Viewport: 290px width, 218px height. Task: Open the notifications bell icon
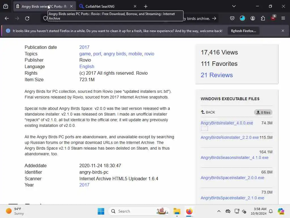click(x=271, y=211)
